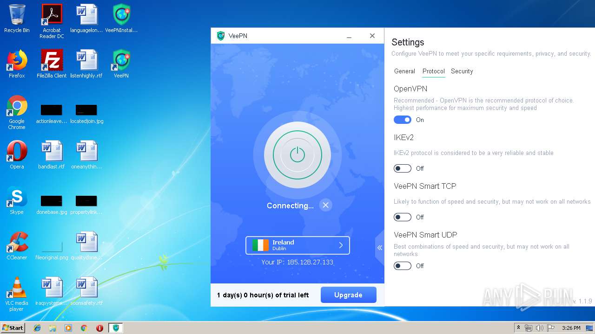This screenshot has height=334, width=595.
Task: Select the Opera desktop shortcut
Action: [x=17, y=155]
